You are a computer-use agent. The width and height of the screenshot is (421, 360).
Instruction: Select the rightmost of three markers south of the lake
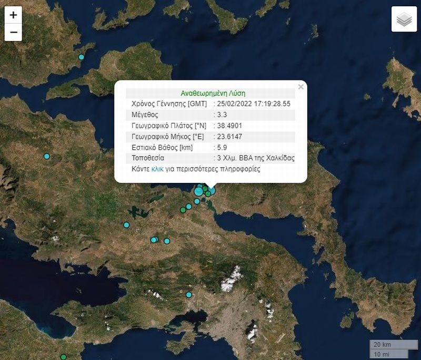pyautogui.click(x=167, y=241)
